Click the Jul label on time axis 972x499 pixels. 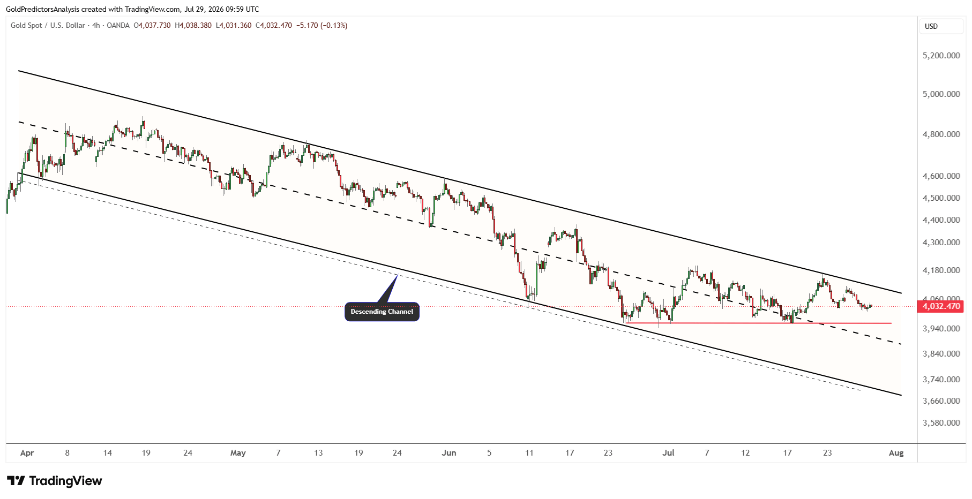[x=668, y=453]
